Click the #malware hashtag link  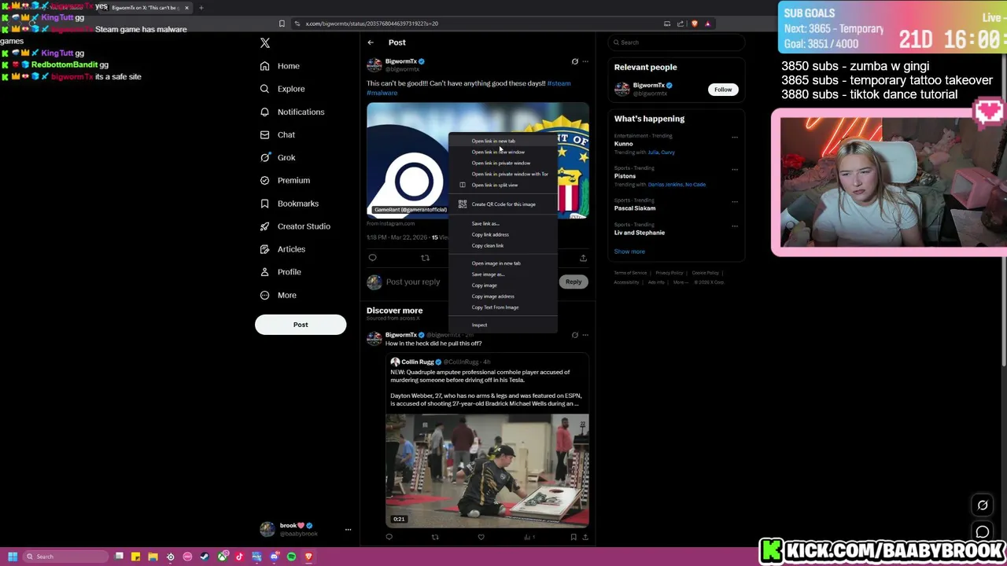[x=382, y=93]
